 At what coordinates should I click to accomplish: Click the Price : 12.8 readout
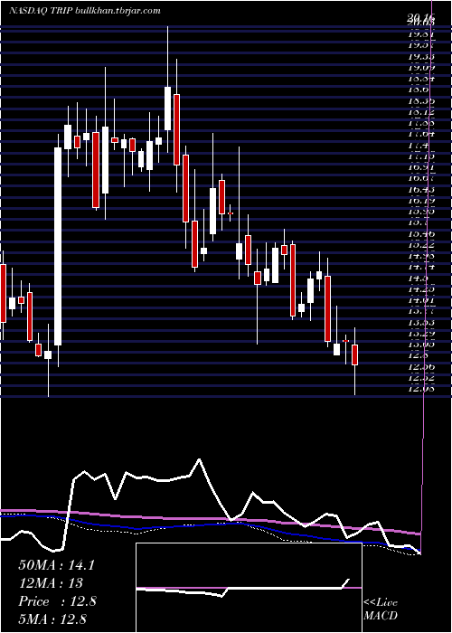(57, 601)
